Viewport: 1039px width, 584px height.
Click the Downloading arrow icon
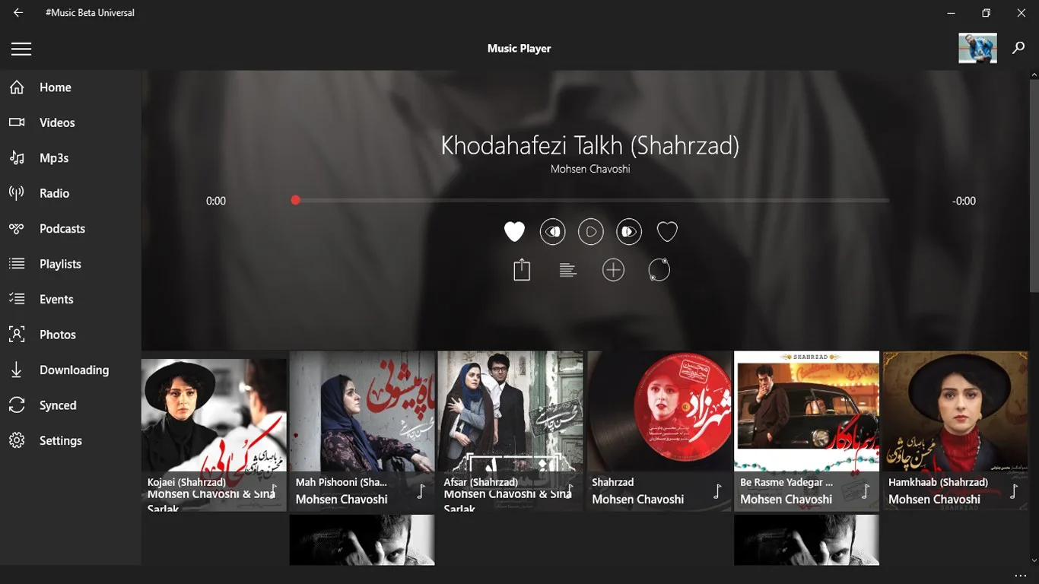click(17, 370)
